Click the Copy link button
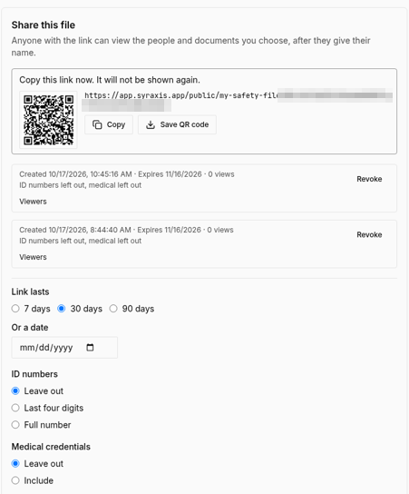The height and width of the screenshot is (494, 409). click(109, 124)
